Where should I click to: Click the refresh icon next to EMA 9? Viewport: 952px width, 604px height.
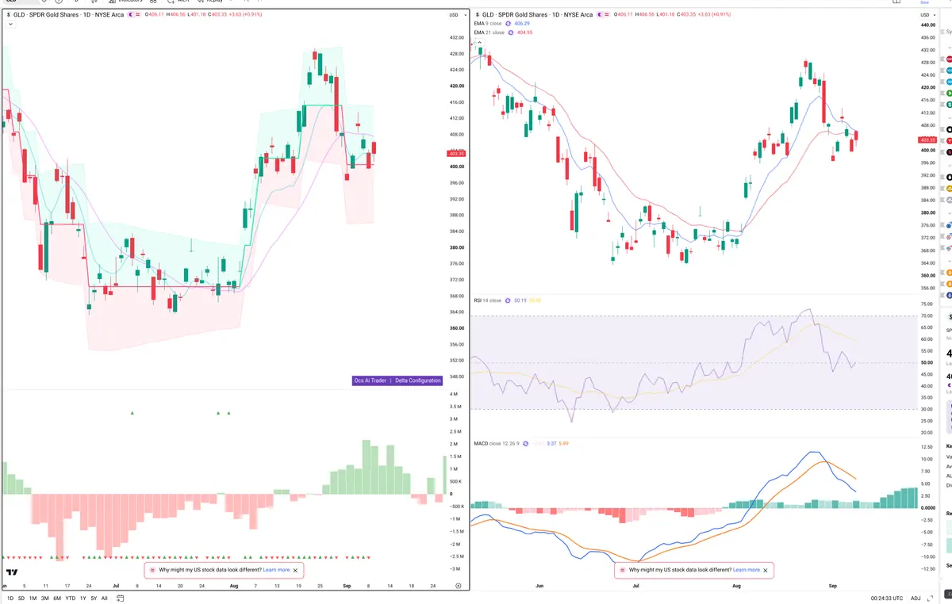(x=508, y=24)
